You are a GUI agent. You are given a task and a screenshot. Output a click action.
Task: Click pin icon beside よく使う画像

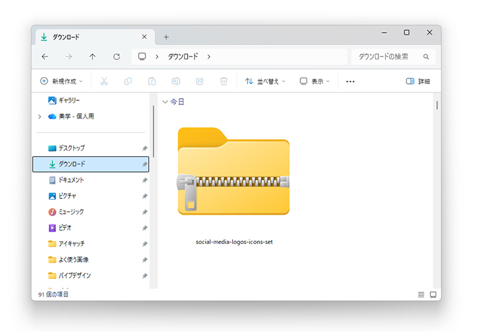coord(145,260)
